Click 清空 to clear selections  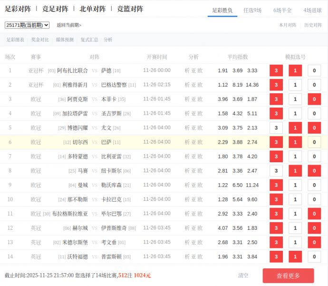pyautogui.click(x=243, y=276)
